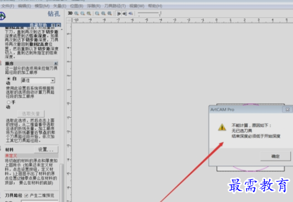The height and width of the screenshot is (202, 293).
Task: Click the 不能计算，原因如下 message line
Action: [x=251, y=125]
